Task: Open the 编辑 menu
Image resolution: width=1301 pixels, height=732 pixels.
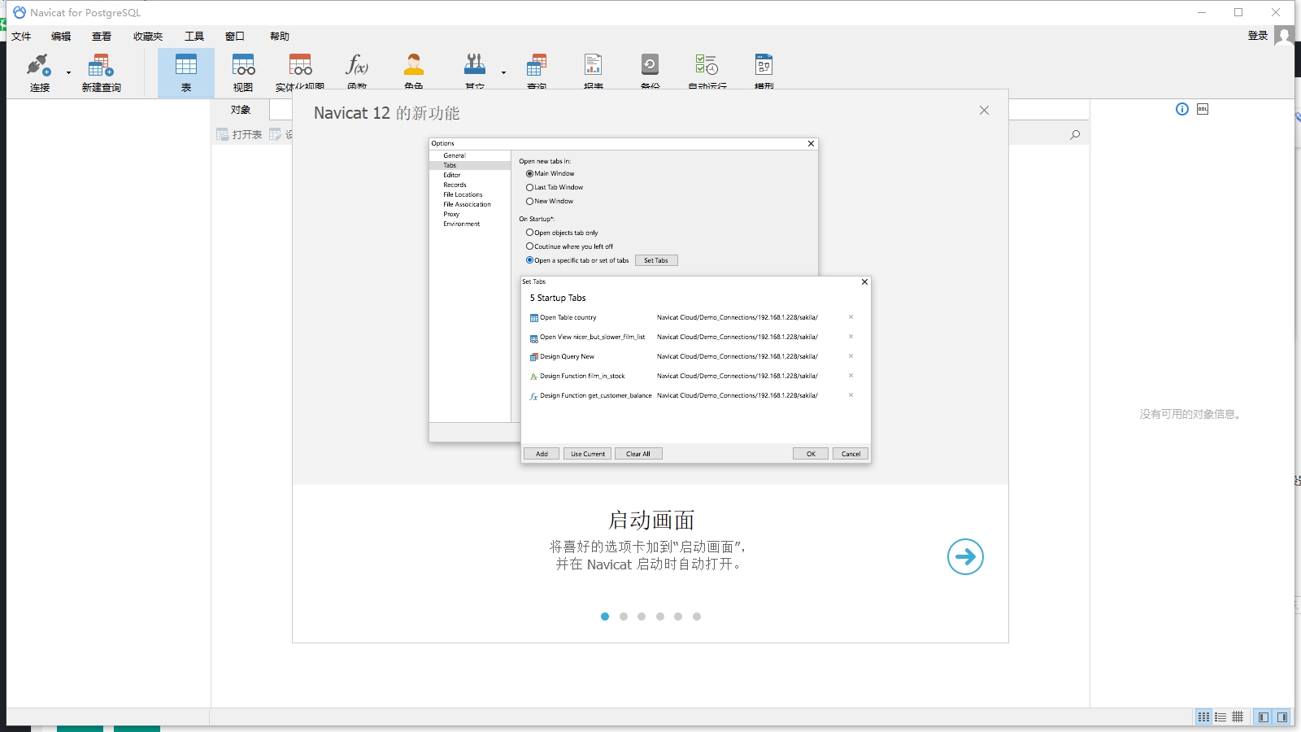Action: pos(61,37)
